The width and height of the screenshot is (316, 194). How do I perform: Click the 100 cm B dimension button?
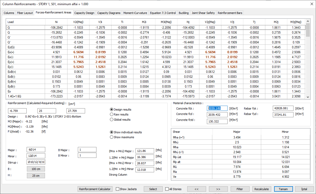click(x=36, y=169)
